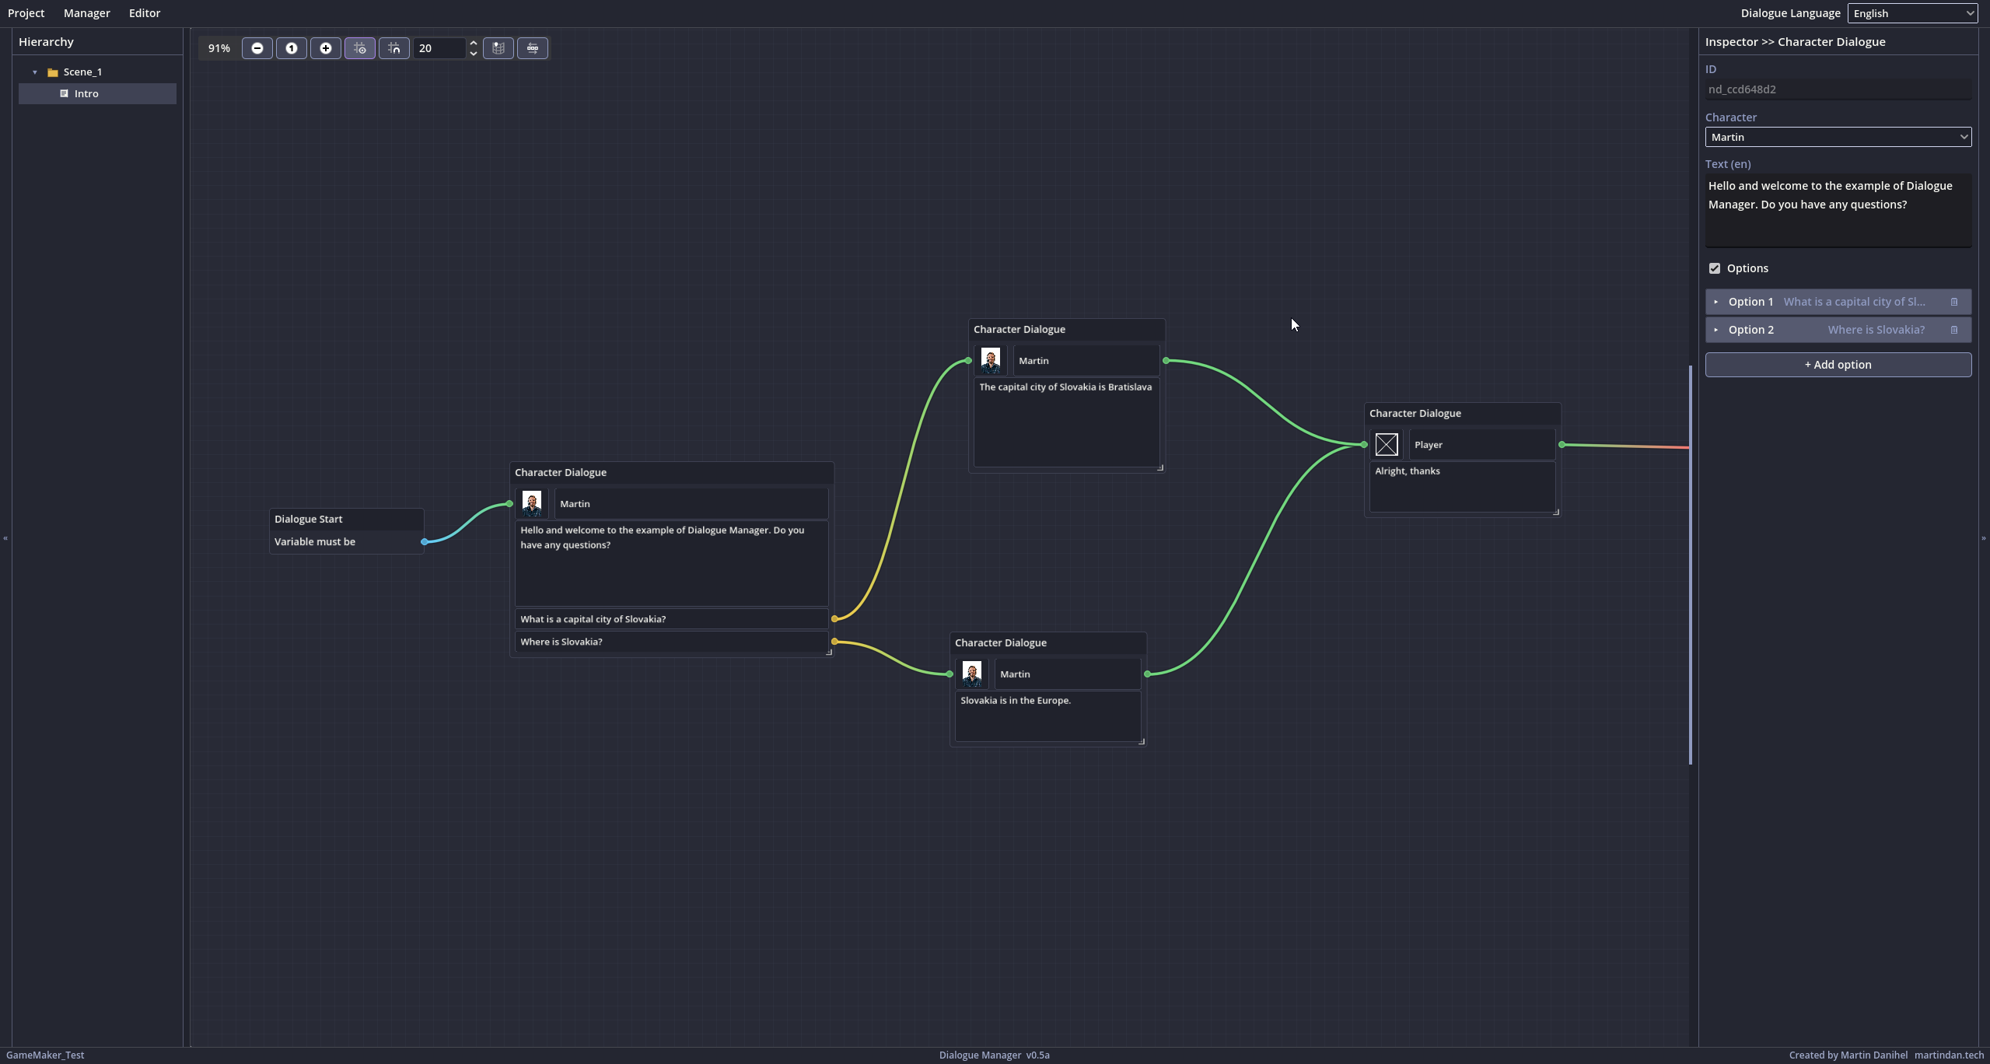Expand Option 2 in the inspector
The height and width of the screenshot is (1064, 1990).
pyautogui.click(x=1716, y=330)
